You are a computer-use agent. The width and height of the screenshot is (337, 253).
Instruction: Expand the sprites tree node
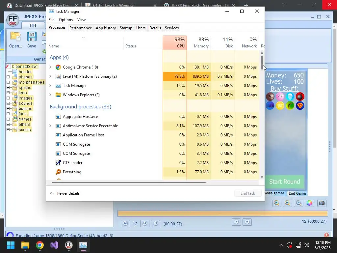click(x=8, y=87)
